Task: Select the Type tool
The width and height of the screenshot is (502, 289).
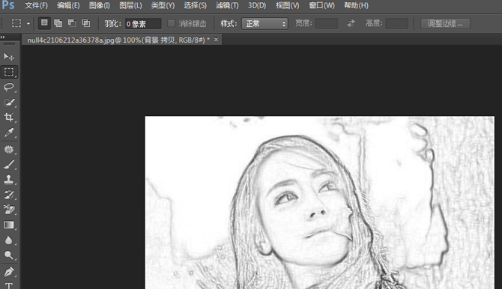Action: tap(9, 285)
